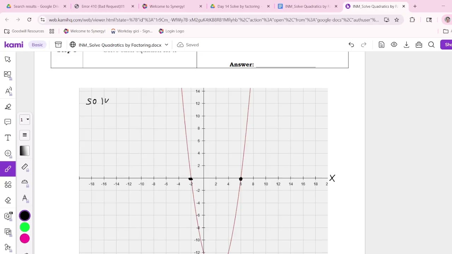Viewport: 452px width, 254px height.
Task: Select the Markup highlighter tool
Action: 8,107
